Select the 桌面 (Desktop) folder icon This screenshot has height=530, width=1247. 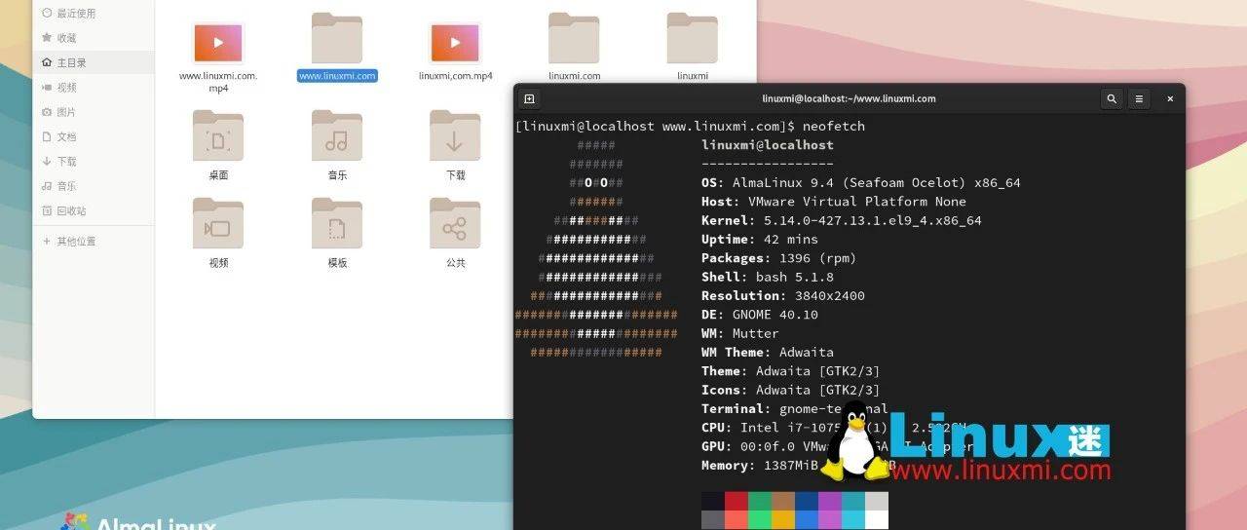coord(218,135)
